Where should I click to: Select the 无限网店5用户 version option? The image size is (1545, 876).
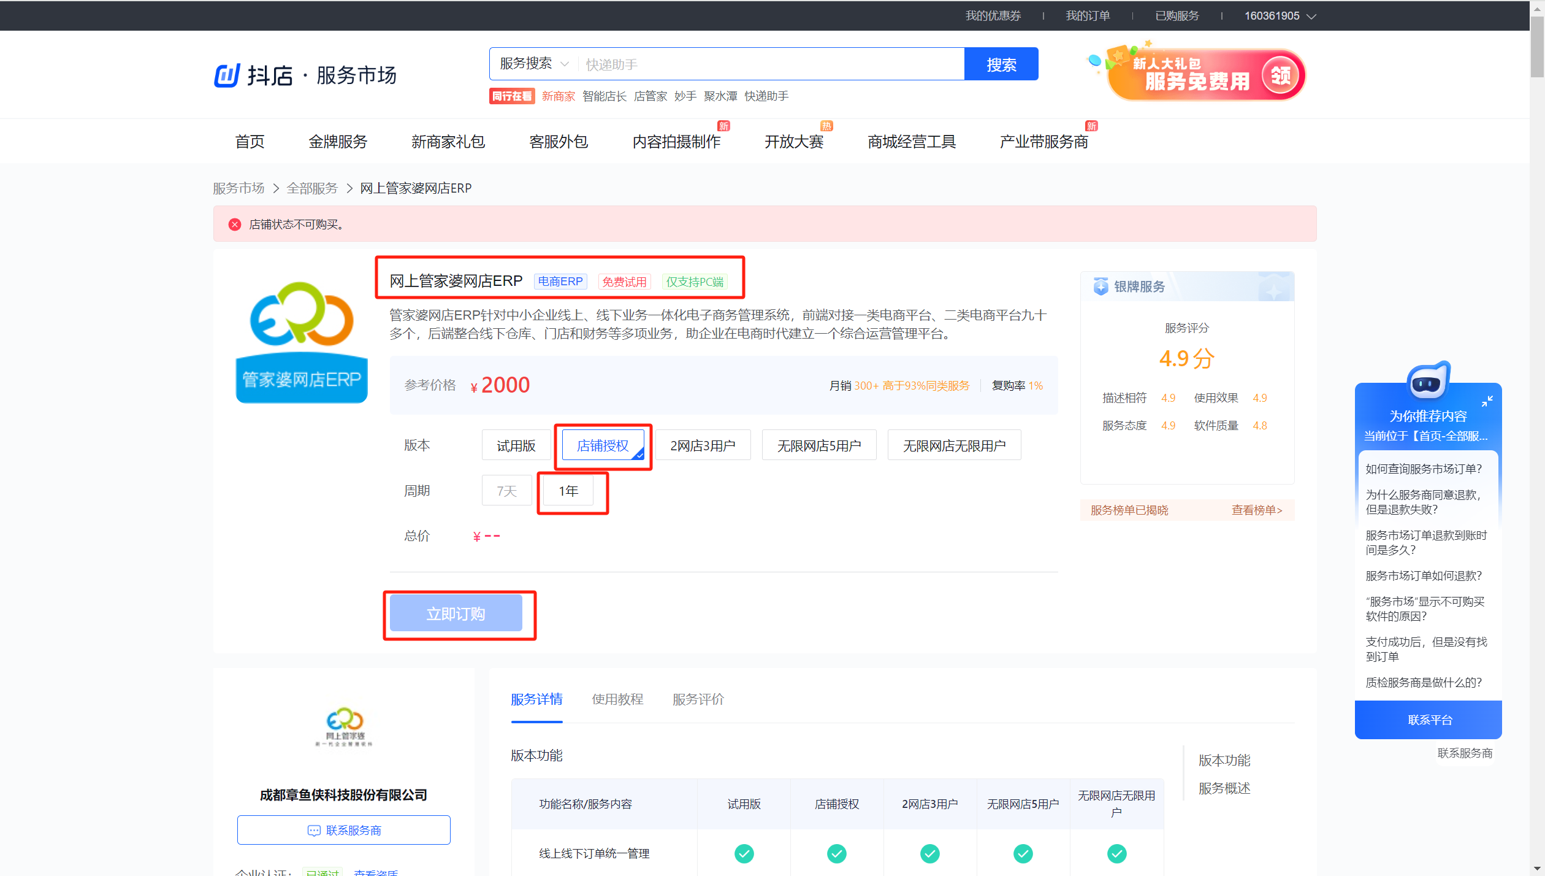click(x=819, y=445)
